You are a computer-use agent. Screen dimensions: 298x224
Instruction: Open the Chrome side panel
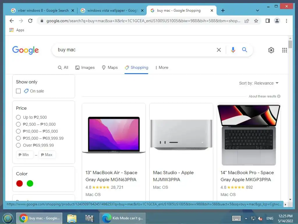tap(268, 21)
